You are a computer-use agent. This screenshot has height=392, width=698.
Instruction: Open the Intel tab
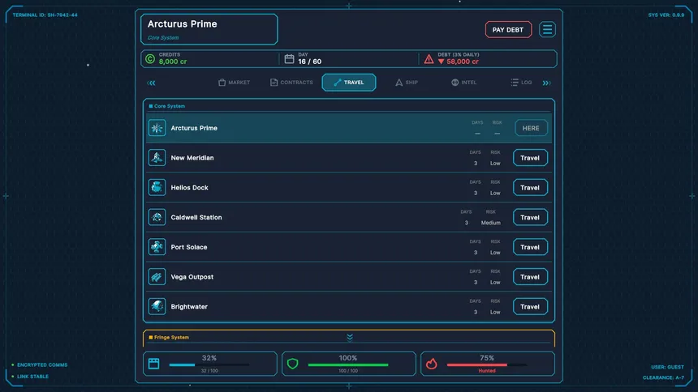(464, 83)
